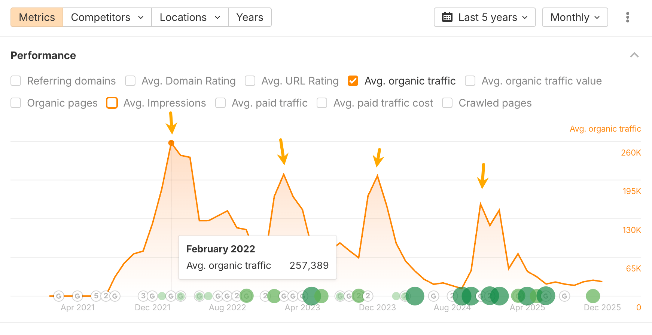This screenshot has height=335, width=652.
Task: Open the Monthly interval dropdown
Action: point(575,17)
